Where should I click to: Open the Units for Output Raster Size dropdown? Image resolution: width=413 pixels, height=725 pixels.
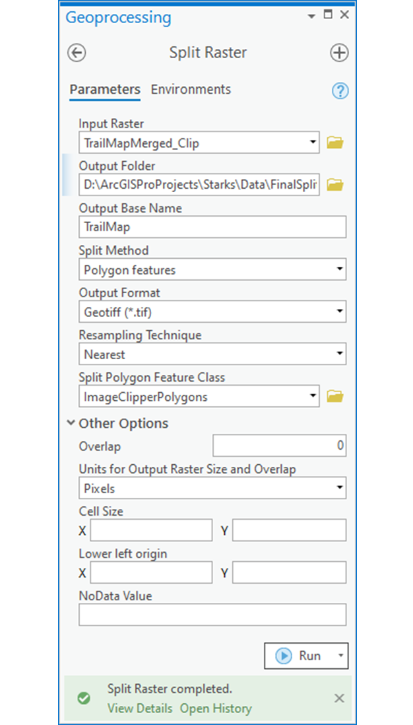pyautogui.click(x=338, y=487)
